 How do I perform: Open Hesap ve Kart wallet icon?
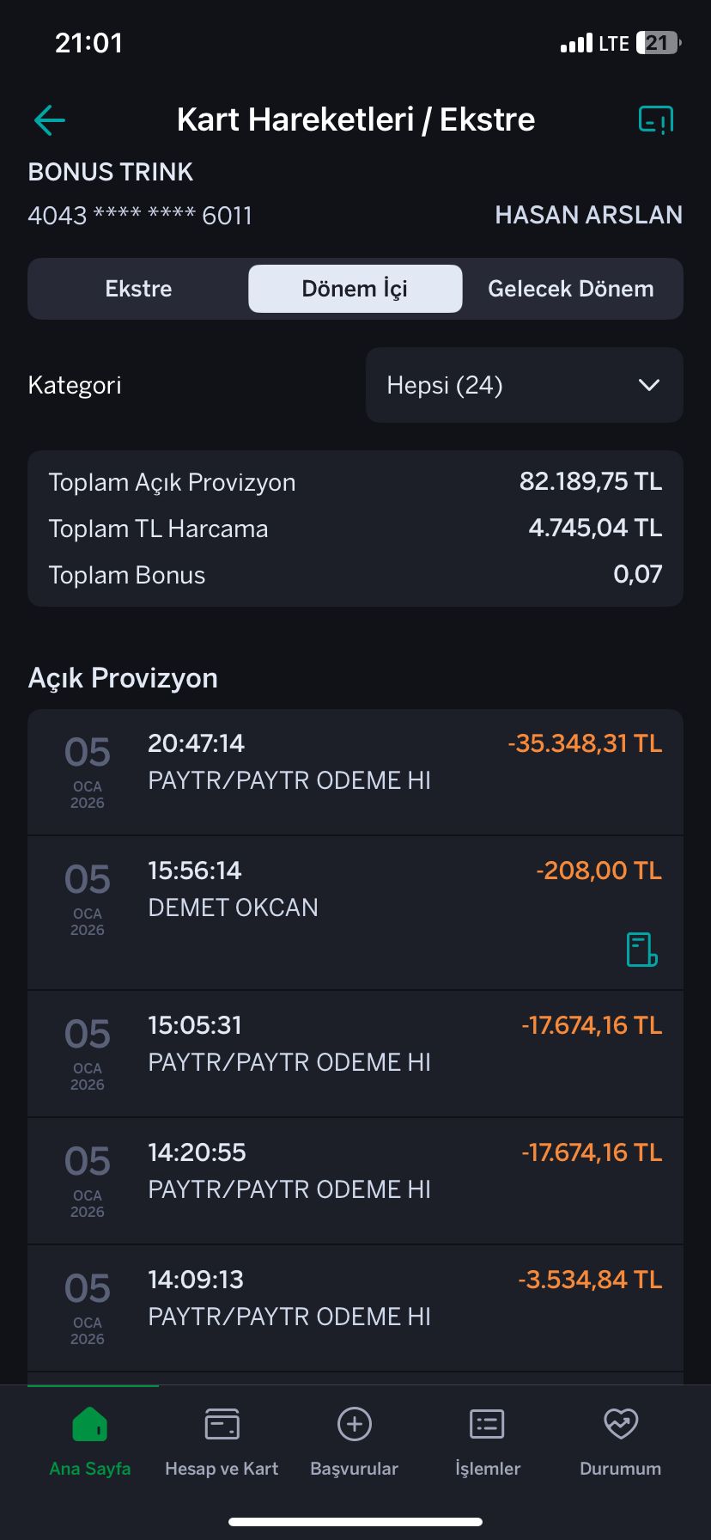tap(222, 1424)
